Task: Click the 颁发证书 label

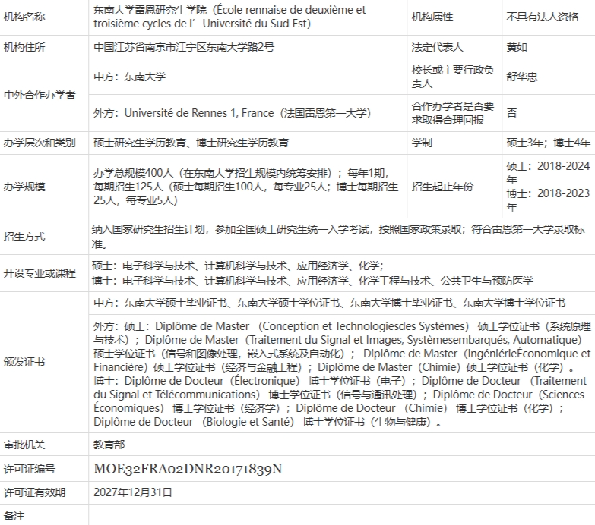Action: (x=24, y=362)
